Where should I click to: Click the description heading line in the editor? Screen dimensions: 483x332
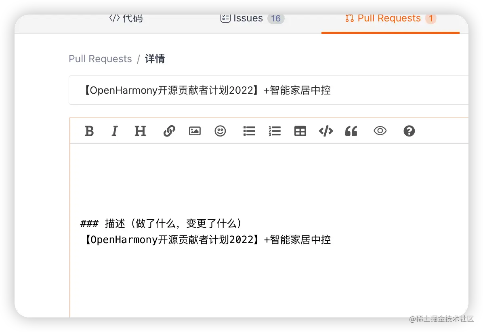161,223
